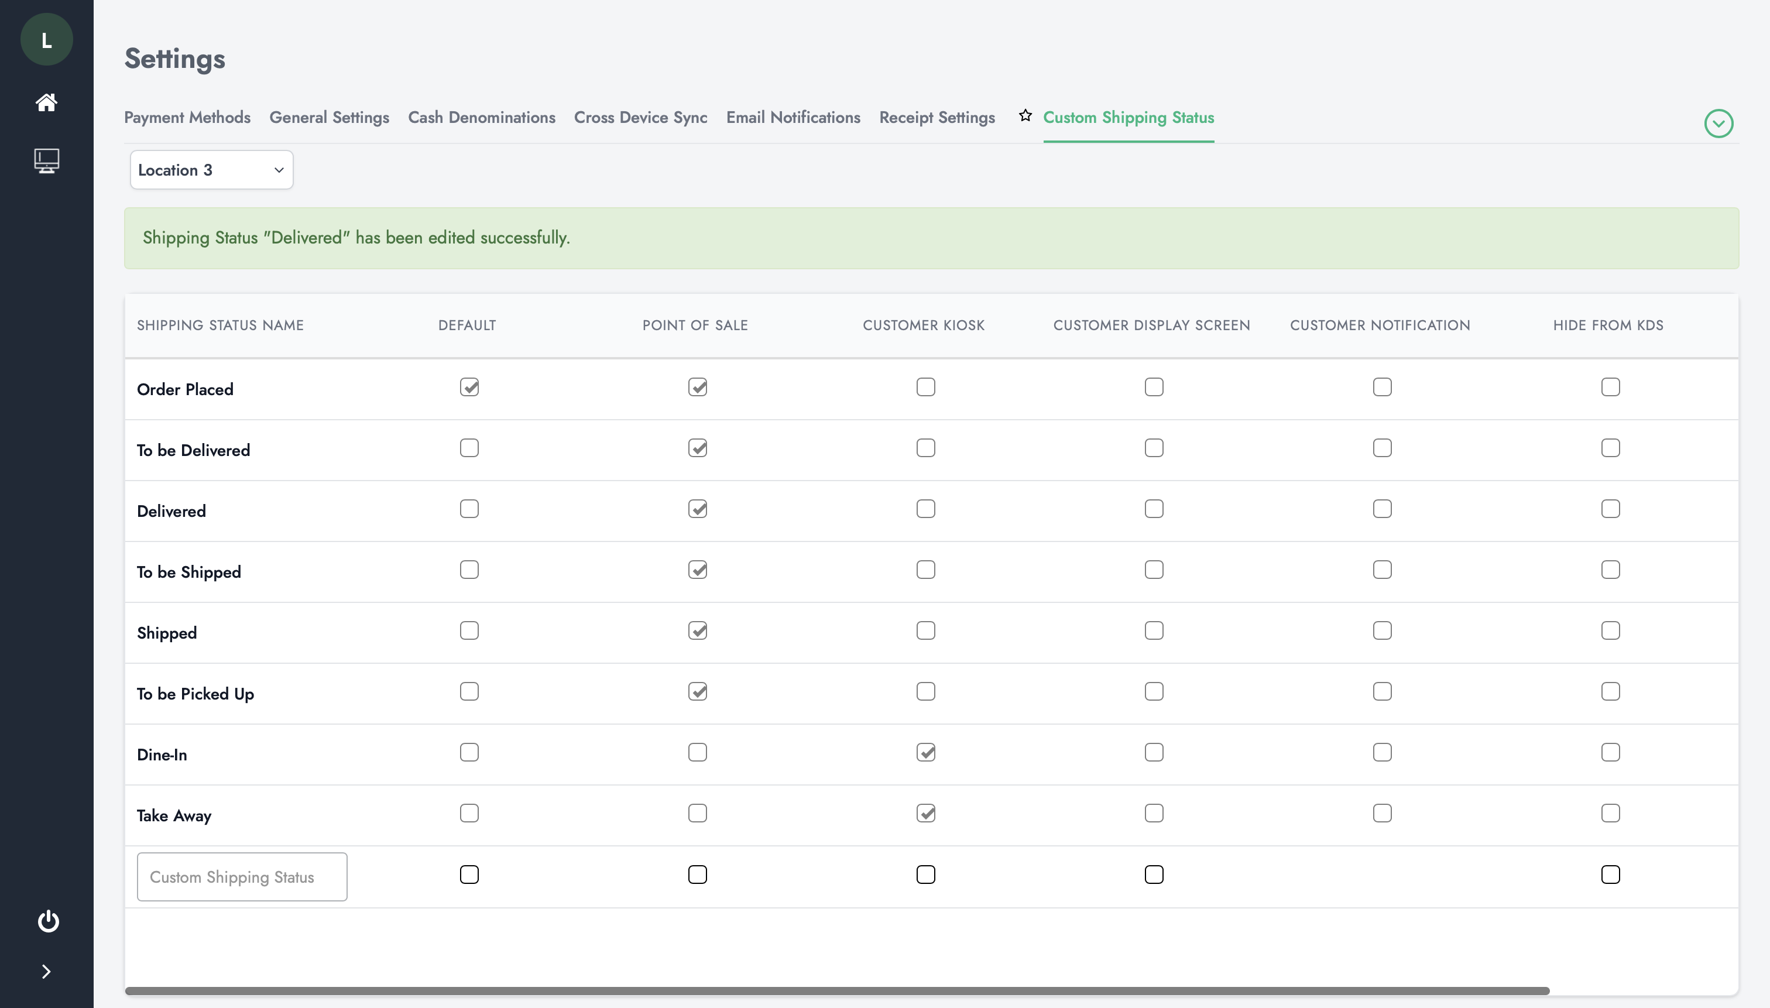Click the Shipped status name
Screen dimensions: 1770x1008
tap(167, 633)
